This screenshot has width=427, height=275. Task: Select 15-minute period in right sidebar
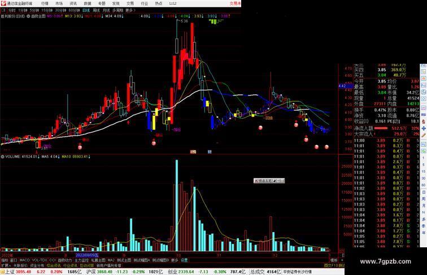(424, 172)
